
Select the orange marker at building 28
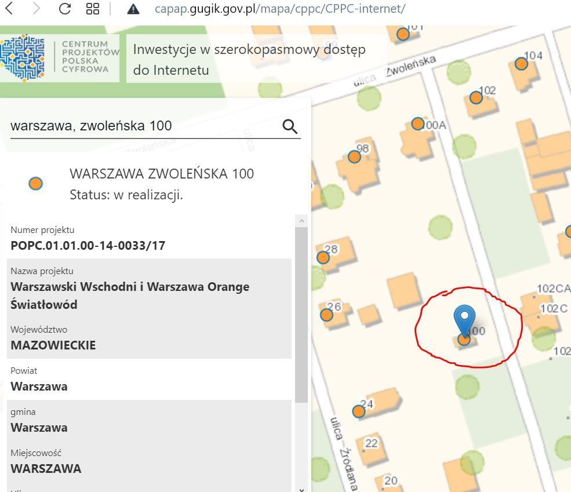point(323,257)
